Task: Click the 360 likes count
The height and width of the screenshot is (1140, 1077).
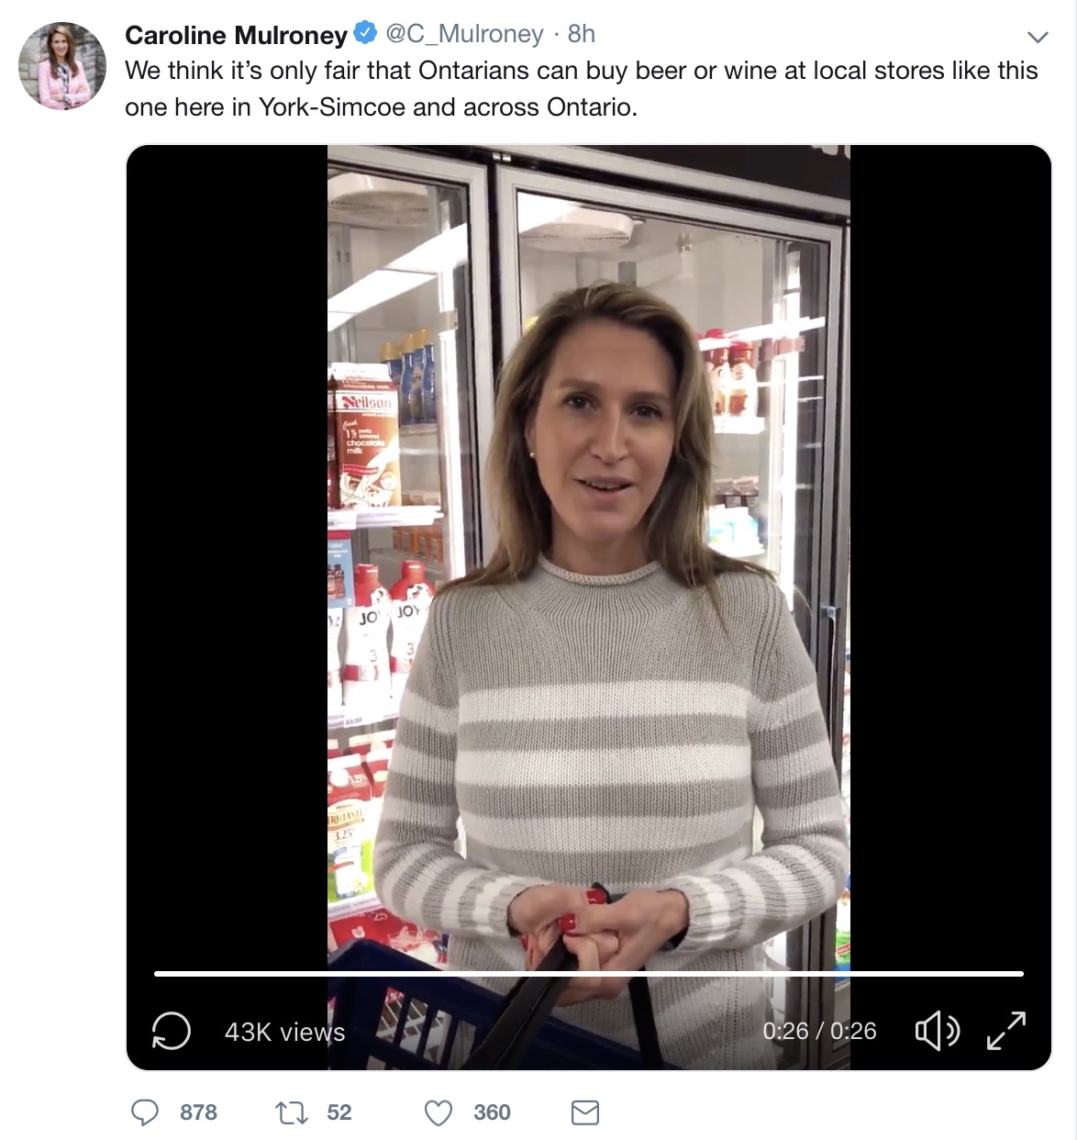Action: [493, 1112]
